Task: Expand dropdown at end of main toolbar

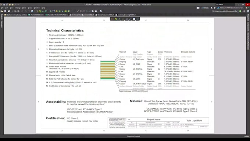Action: pos(103,11)
